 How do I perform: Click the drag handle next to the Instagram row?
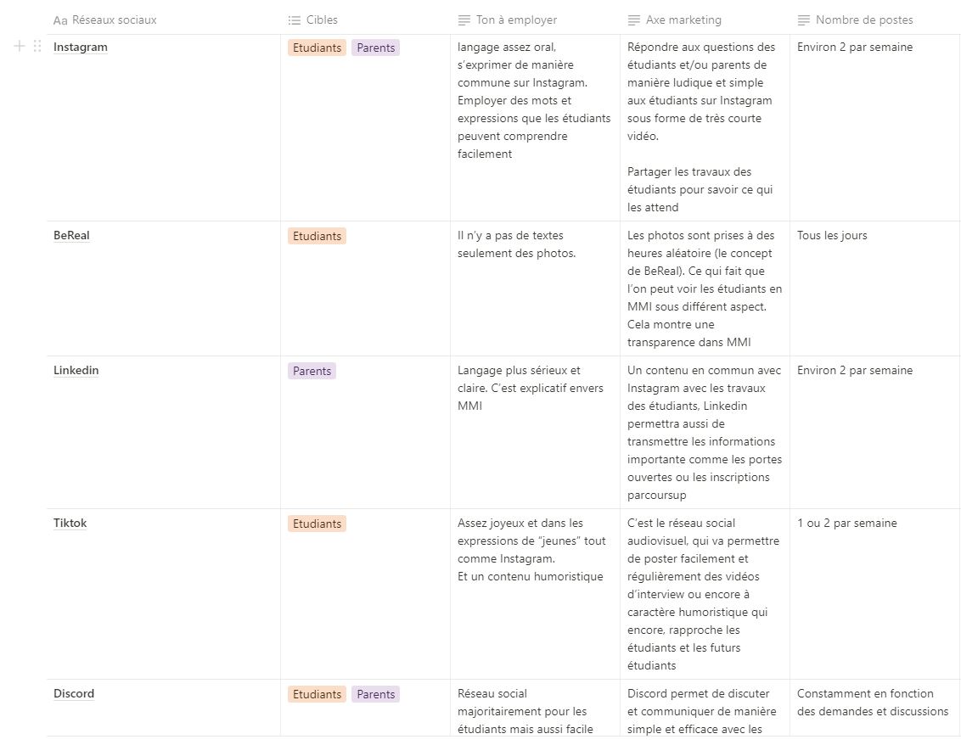37,47
